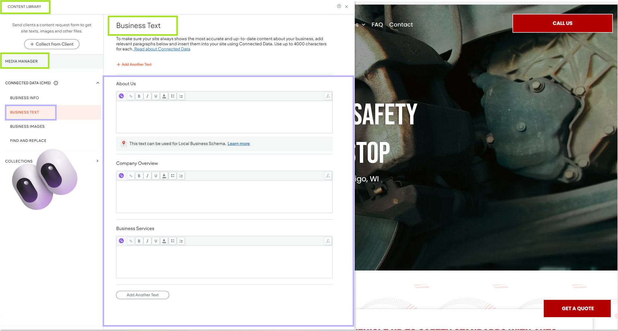Close the Content Library panel
Image resolution: width=618 pixels, height=331 pixels.
click(347, 6)
